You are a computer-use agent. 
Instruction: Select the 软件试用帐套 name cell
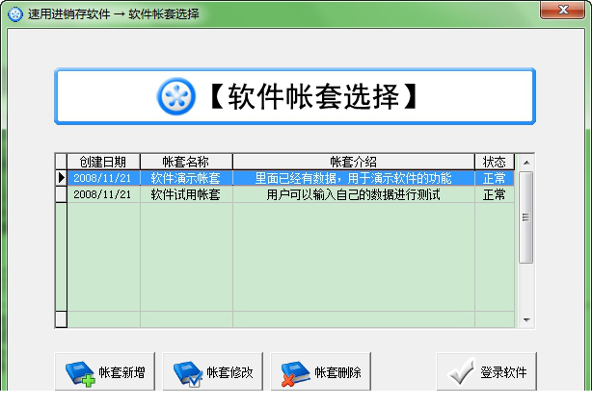point(186,194)
